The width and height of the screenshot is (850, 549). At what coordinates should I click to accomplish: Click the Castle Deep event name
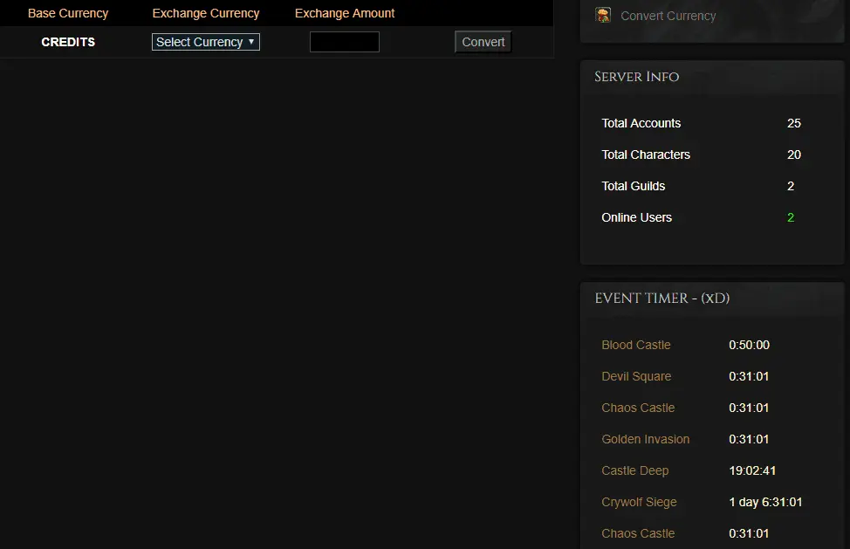click(x=634, y=470)
